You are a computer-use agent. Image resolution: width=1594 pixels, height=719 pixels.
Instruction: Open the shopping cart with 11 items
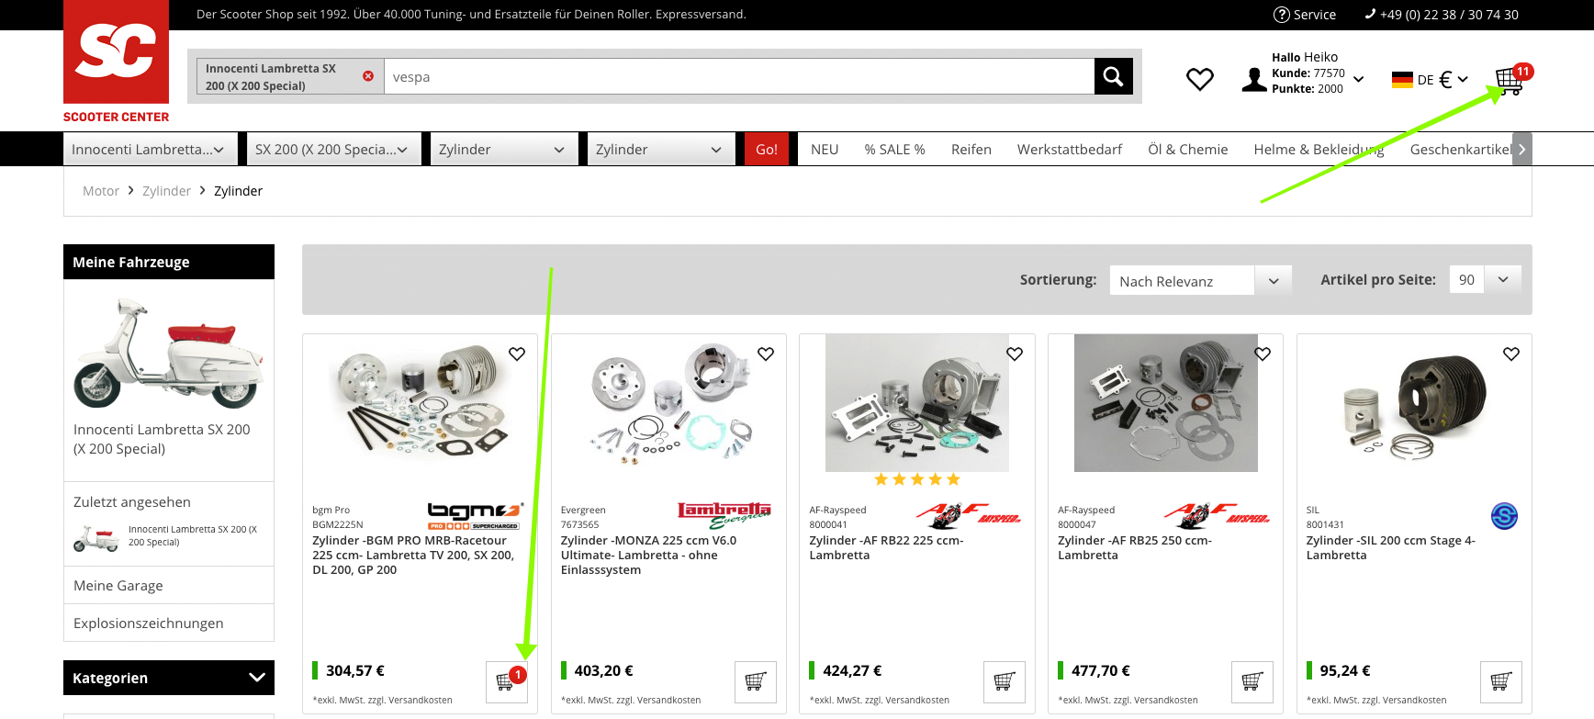[1511, 80]
